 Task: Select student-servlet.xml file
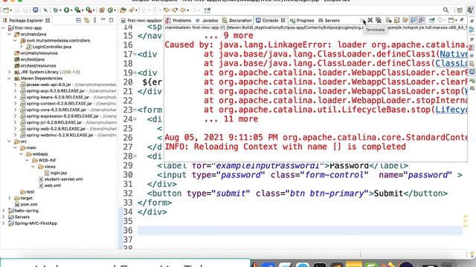point(60,179)
